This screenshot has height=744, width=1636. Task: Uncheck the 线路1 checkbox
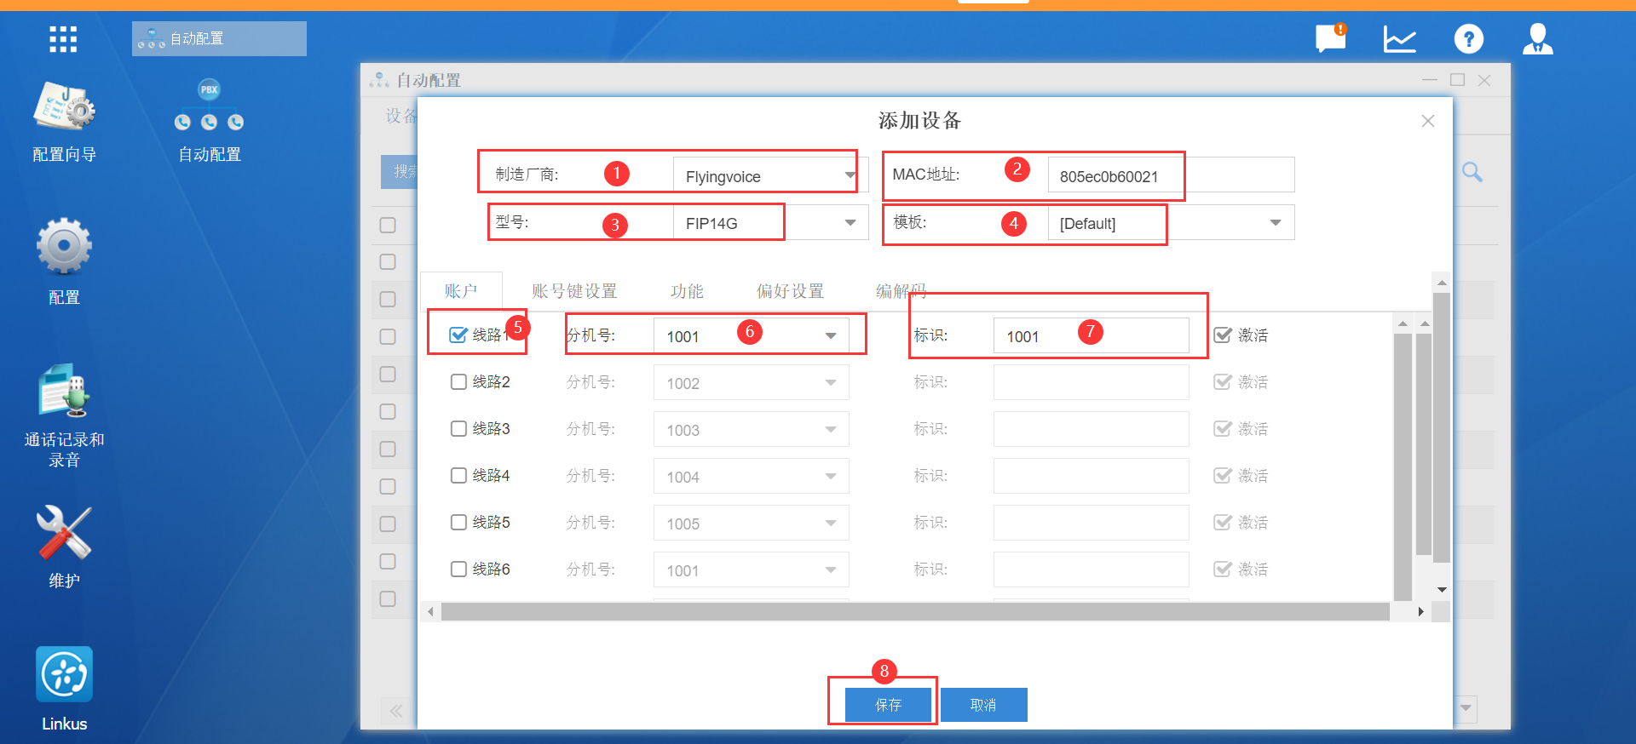point(458,335)
